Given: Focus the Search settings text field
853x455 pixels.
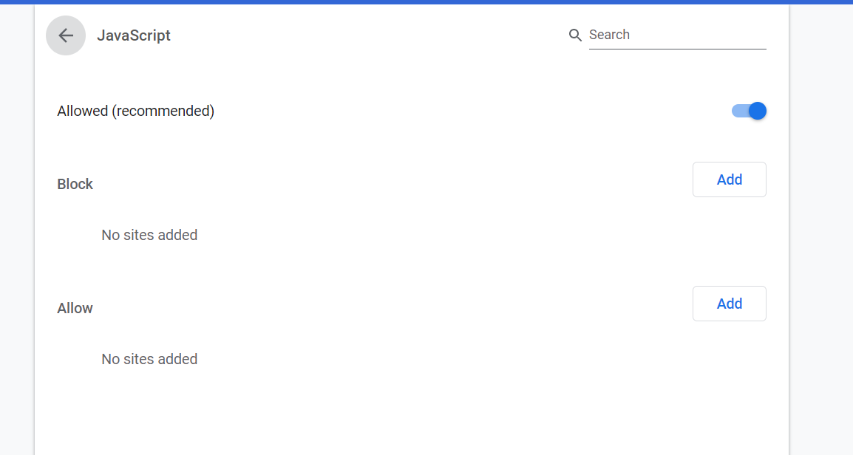Looking at the screenshot, I should 676,35.
